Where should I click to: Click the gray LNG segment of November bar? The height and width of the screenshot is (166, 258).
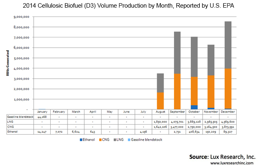(x=211, y=60)
